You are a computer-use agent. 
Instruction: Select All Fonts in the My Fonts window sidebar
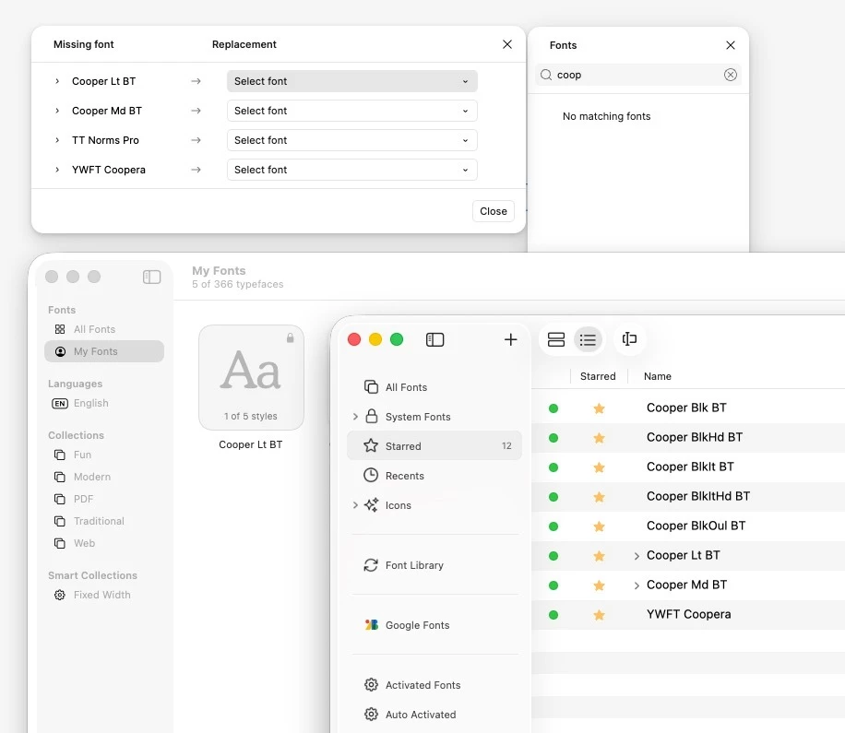coord(104,329)
